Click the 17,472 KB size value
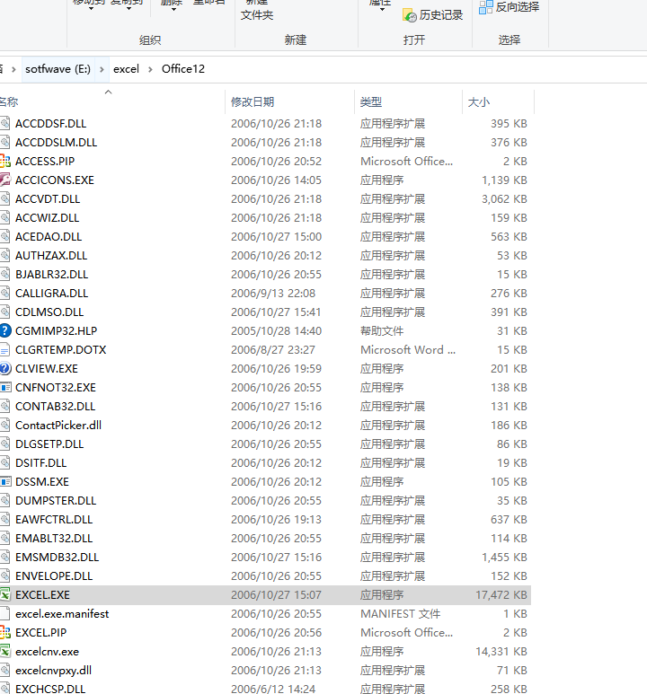 click(x=501, y=595)
